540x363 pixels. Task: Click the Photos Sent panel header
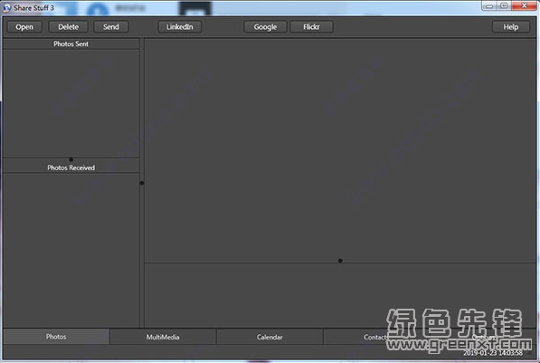coord(71,43)
